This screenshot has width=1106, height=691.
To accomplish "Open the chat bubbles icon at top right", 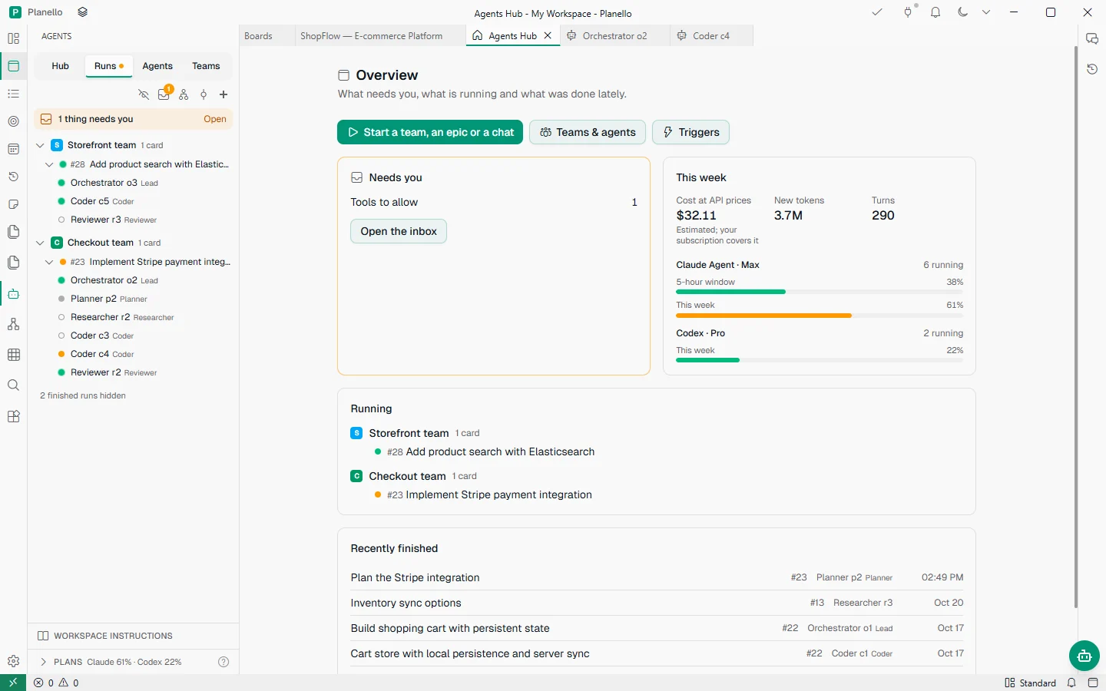I will 1092,38.
